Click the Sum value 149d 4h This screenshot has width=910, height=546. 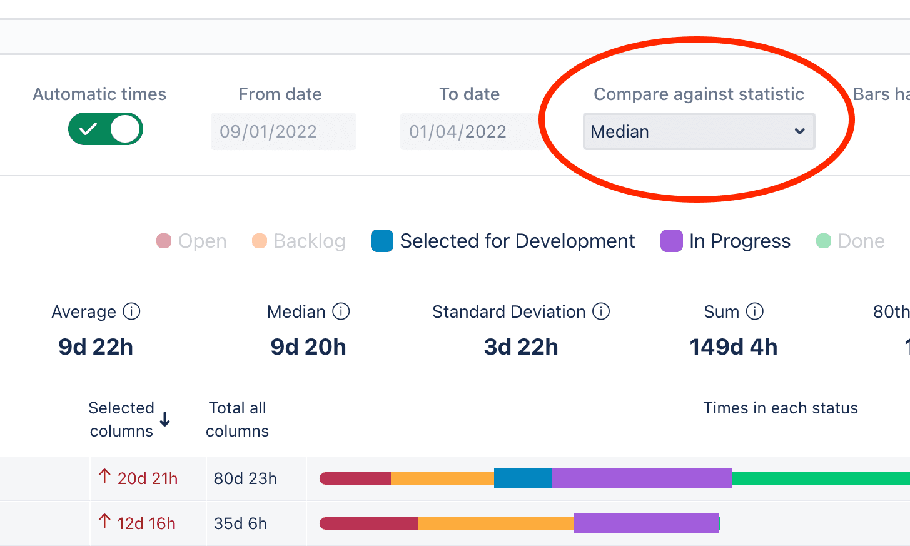(x=734, y=347)
